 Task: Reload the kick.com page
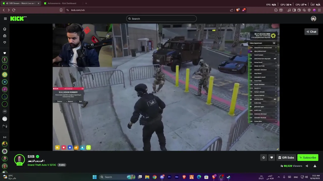coord(14,10)
